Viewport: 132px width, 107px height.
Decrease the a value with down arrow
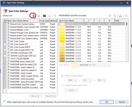[x=90, y=81]
